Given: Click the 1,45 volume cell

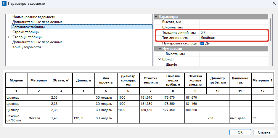Looking at the screenshot, I should [61, 118].
